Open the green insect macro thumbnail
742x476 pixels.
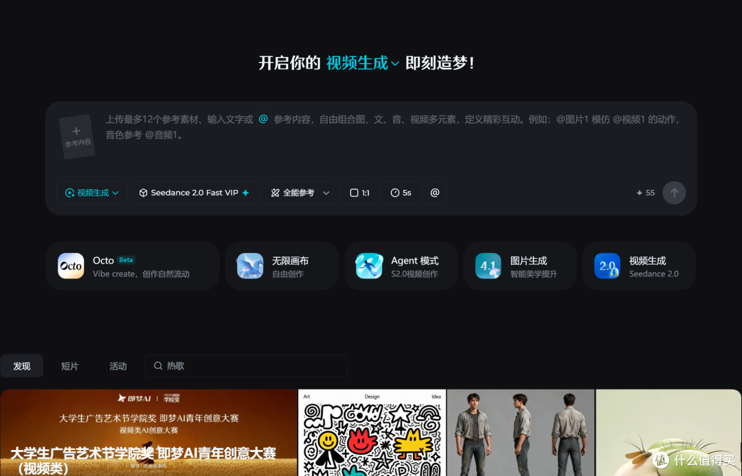click(x=668, y=433)
